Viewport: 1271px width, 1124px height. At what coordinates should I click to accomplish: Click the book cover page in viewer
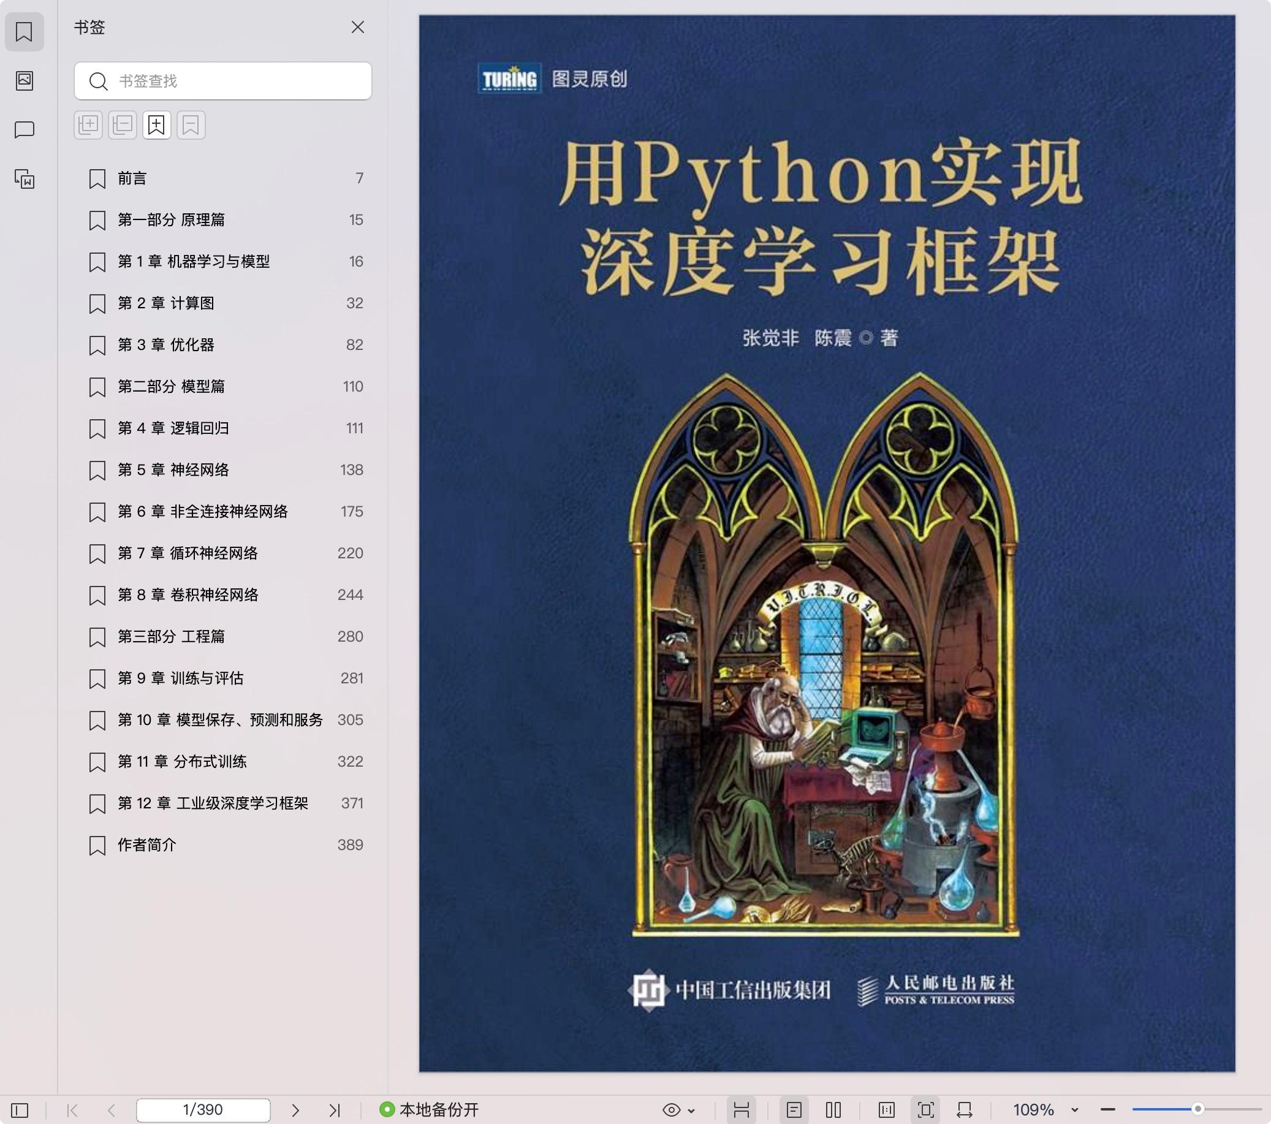827,543
